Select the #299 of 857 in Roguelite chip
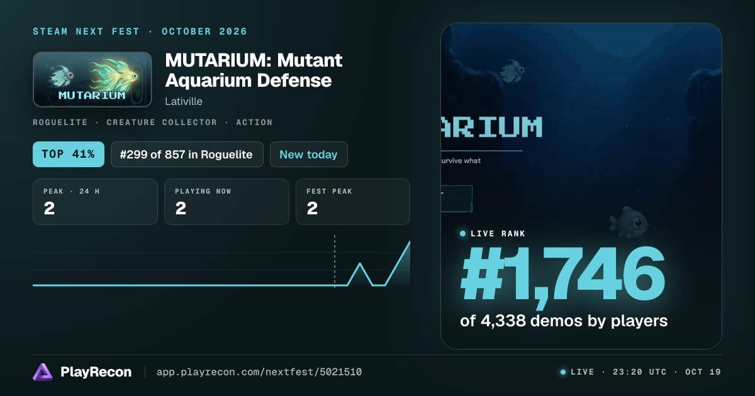Screen dimensions: 755x396 click(187, 155)
